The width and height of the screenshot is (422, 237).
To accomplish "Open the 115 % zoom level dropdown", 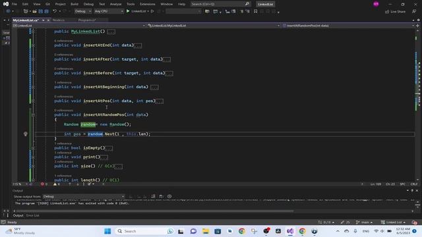I will point(20,184).
